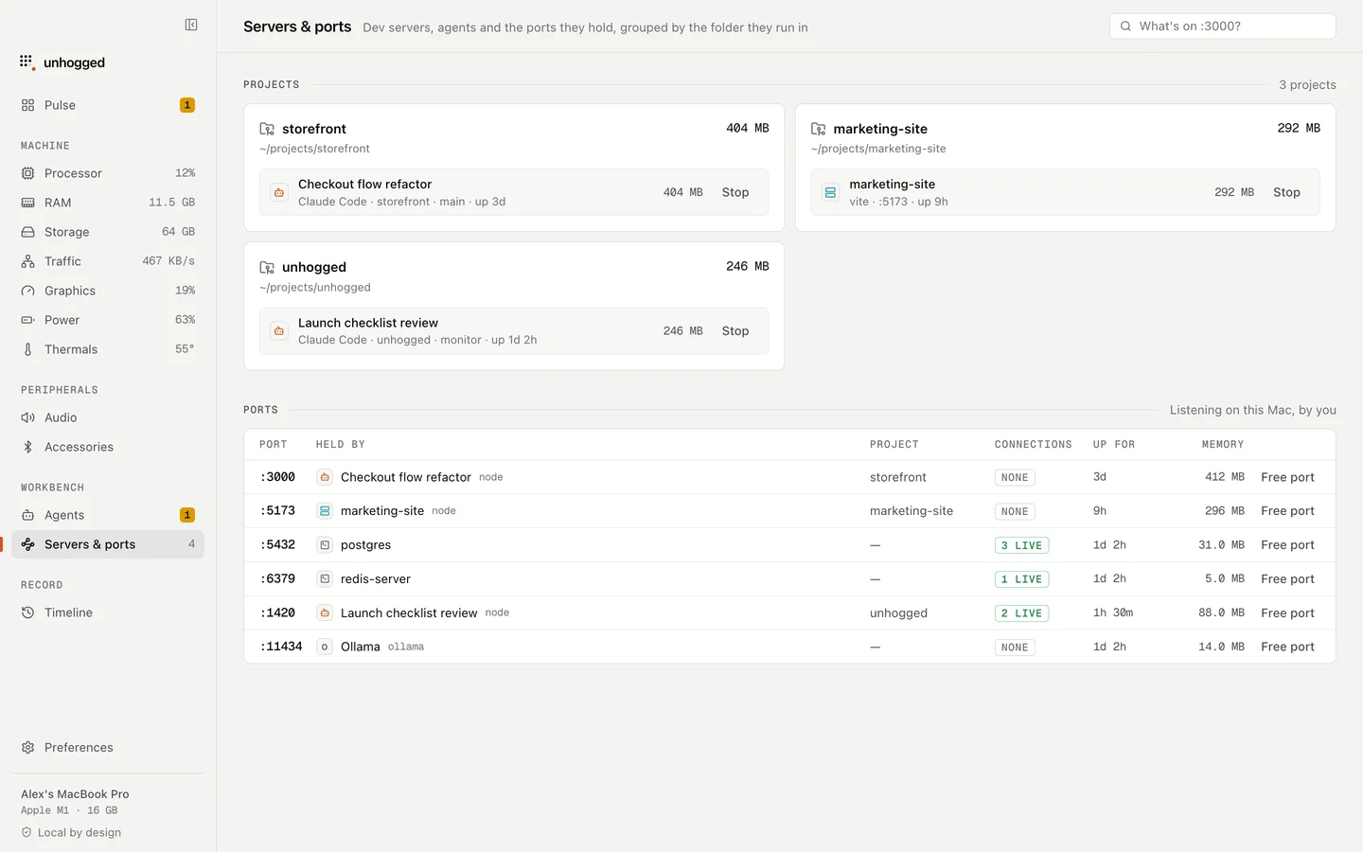This screenshot has height=852, width=1363.
Task: Select the redis-server row name
Action: coord(376,579)
